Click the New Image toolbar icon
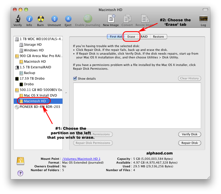Image resolution: width=221 pixels, height=194 pixels. coord(111,18)
